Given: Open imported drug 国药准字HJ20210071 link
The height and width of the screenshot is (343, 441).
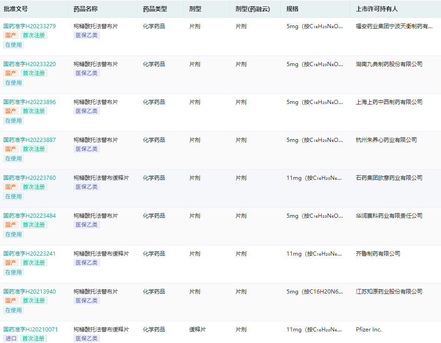Looking at the screenshot, I should [x=31, y=330].
